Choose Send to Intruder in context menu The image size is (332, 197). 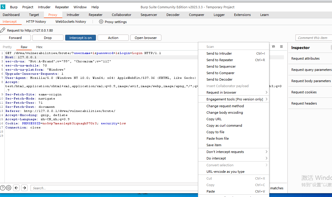233,53
